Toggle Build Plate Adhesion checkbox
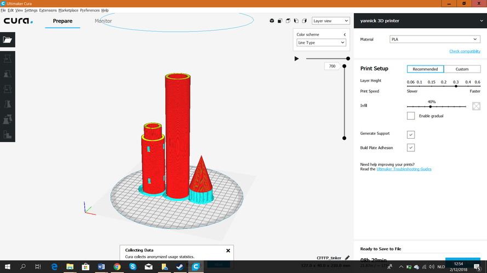Viewport: 487px width, 273px height. click(x=411, y=147)
